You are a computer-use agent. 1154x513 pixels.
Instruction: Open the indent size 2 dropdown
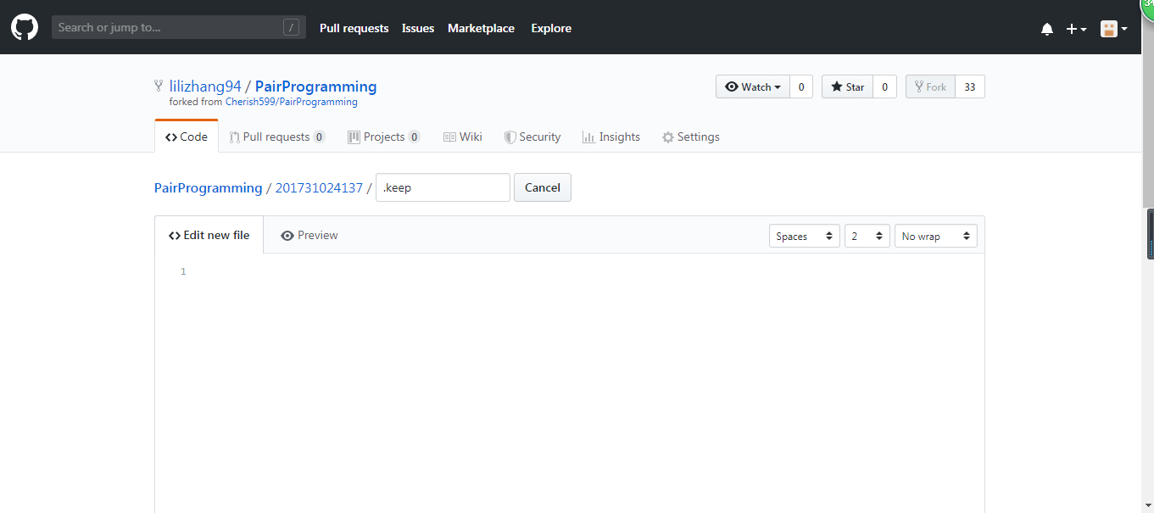pos(867,236)
